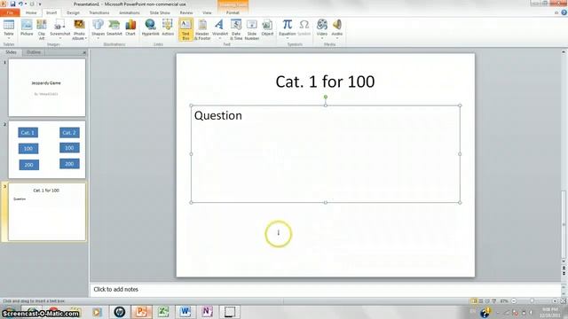Viewport: 568px width, 319px height.
Task: Click the Video film-reel icon
Action: [321, 25]
